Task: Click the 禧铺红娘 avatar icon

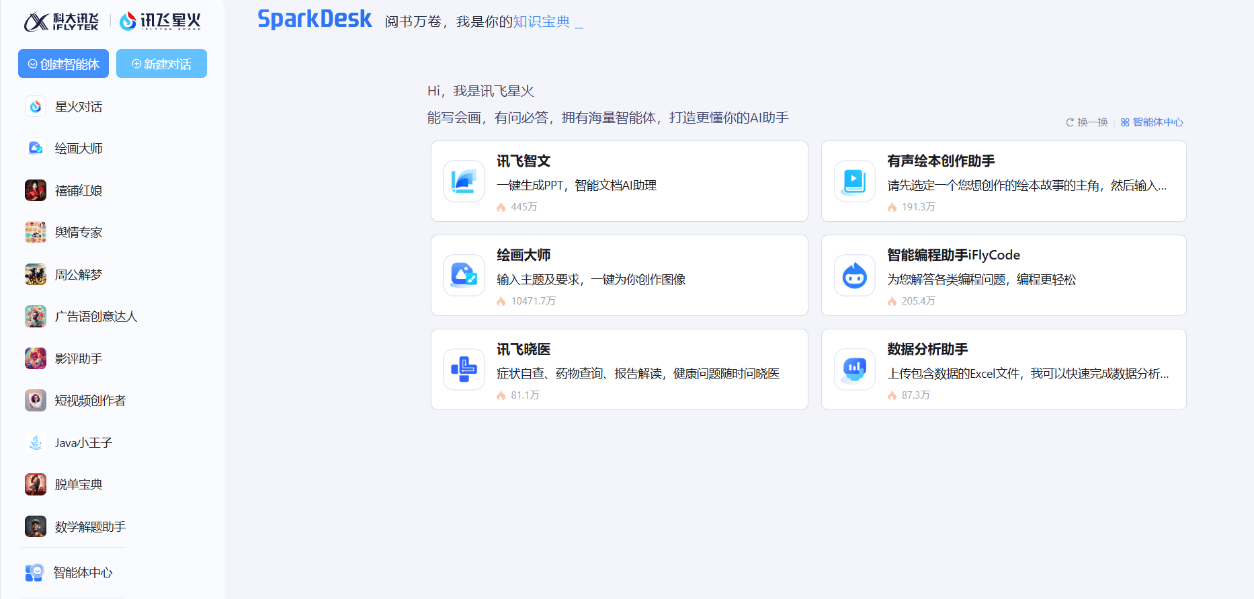Action: (x=36, y=190)
